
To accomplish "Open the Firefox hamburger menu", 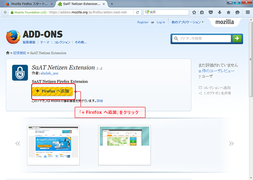I will (x=248, y=12).
